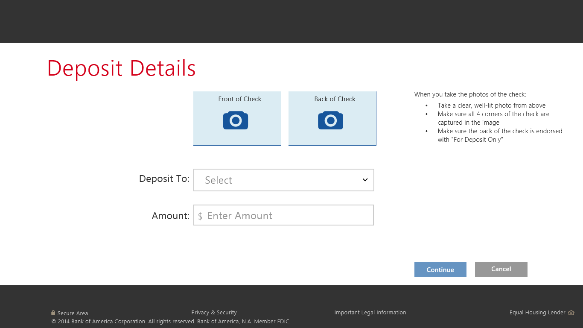Screen dimensions: 583x328
Task: Cancel the deposit
Action: [501, 269]
